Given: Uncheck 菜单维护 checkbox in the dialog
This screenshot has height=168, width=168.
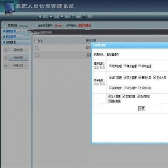Looking at the screenshot, I should 110,88.
